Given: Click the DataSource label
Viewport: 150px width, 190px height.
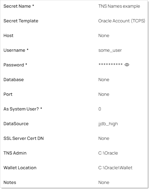Looking at the screenshot, I should pos(16,124).
